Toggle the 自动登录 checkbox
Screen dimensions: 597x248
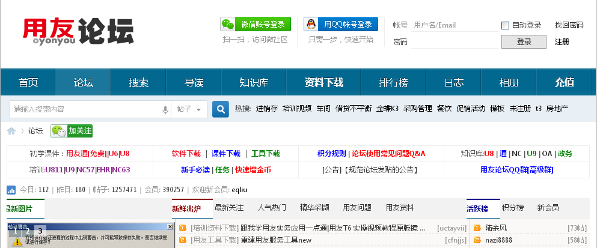pyautogui.click(x=505, y=25)
